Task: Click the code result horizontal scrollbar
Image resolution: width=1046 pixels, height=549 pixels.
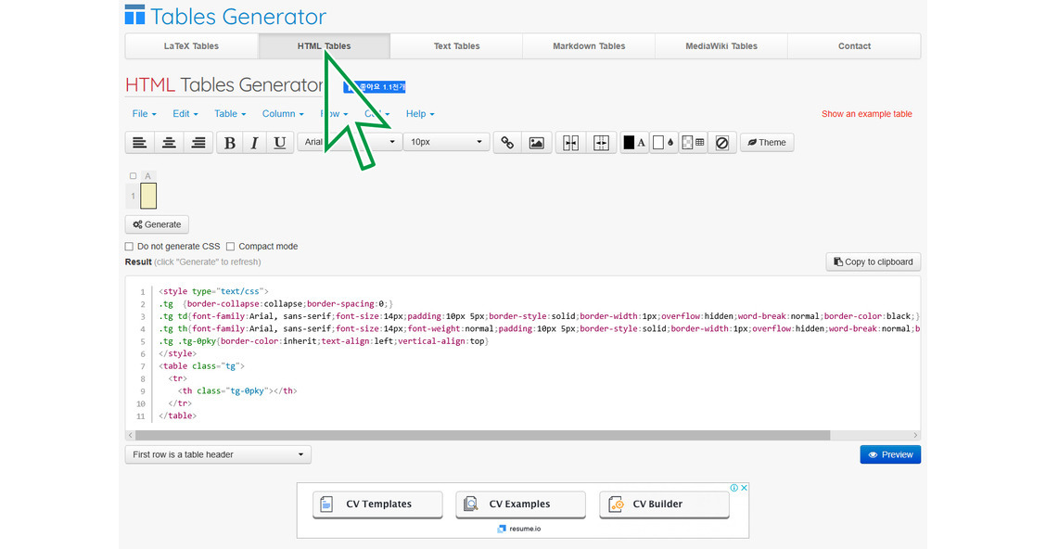Action: pyautogui.click(x=482, y=436)
